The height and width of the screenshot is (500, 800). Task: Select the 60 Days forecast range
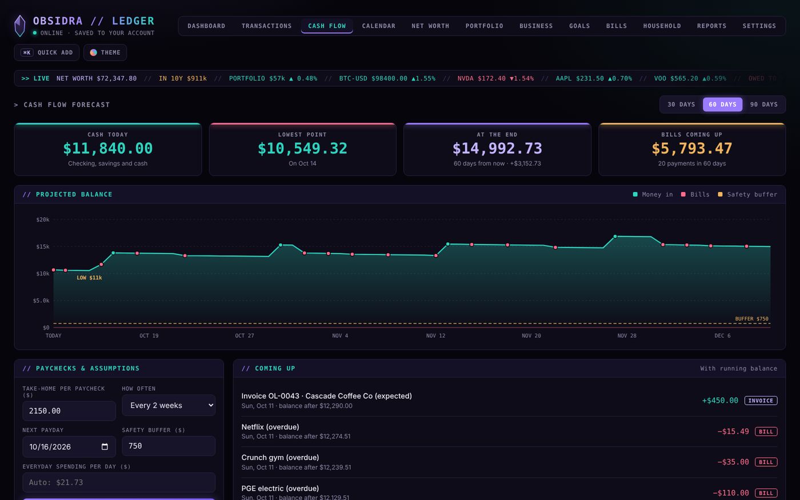(722, 105)
